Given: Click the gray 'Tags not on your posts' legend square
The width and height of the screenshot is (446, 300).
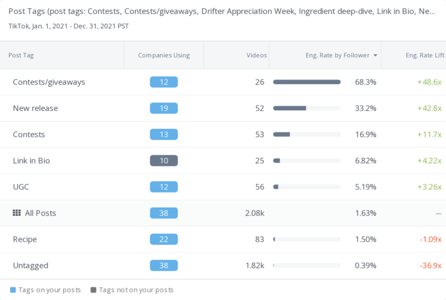Looking at the screenshot, I should tap(94, 290).
